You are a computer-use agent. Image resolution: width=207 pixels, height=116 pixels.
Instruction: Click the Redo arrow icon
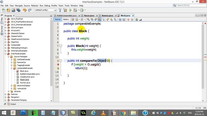click(x=30, y=10)
